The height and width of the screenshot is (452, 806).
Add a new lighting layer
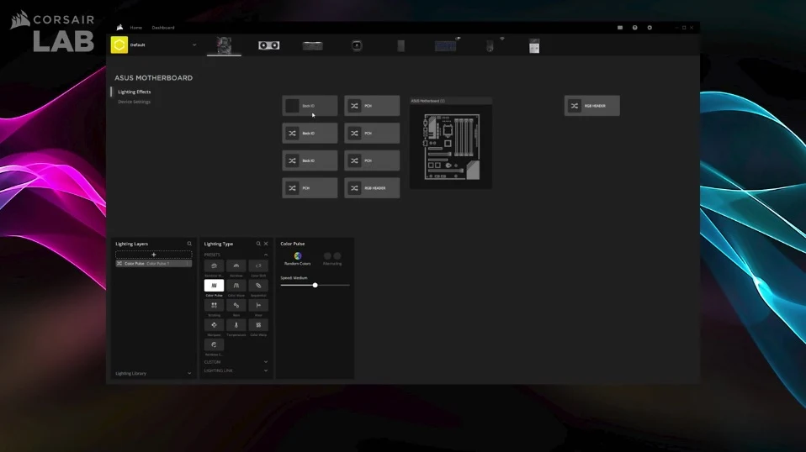[154, 255]
